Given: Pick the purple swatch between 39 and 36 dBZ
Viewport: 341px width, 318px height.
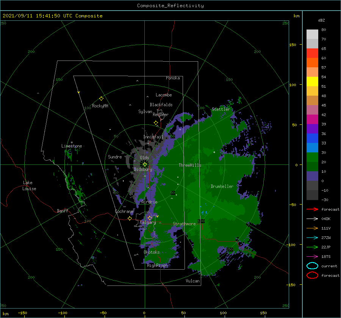Looking at the screenshot, I should coord(312,129).
